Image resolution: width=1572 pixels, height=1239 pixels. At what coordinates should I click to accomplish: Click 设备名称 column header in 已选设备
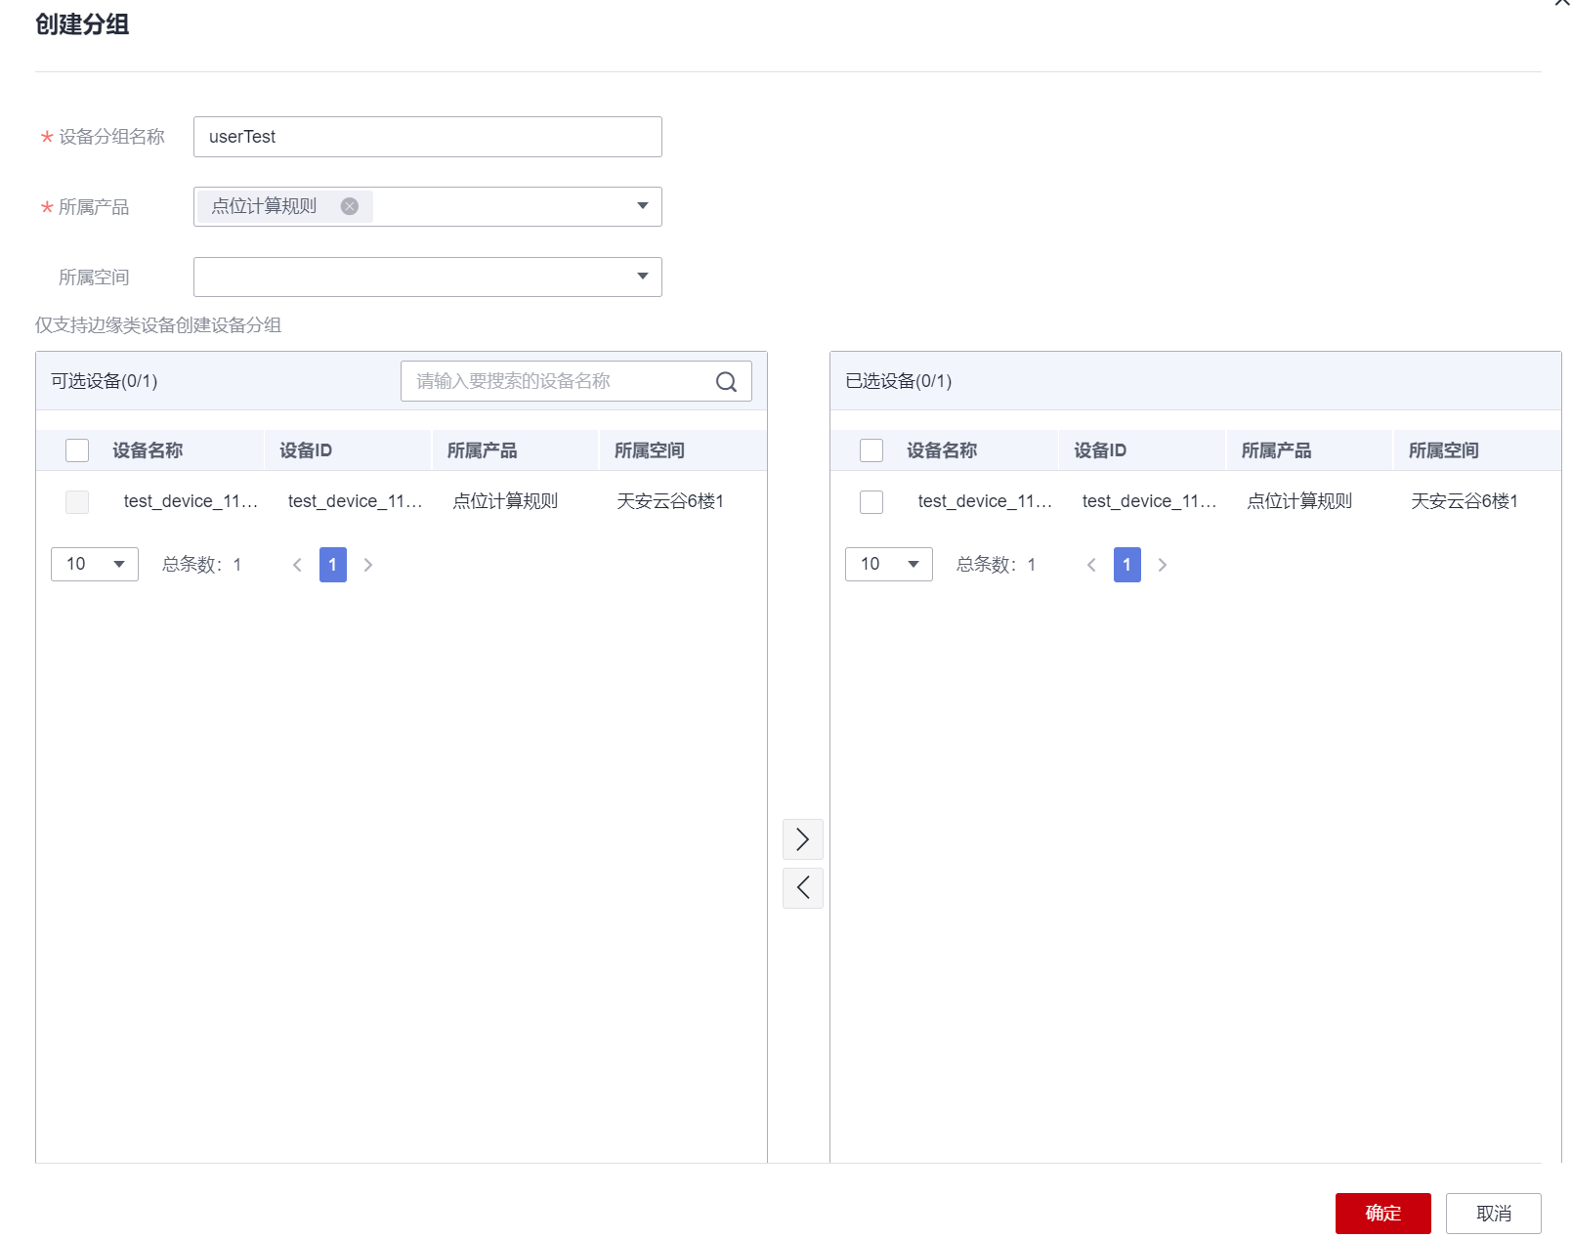942,450
